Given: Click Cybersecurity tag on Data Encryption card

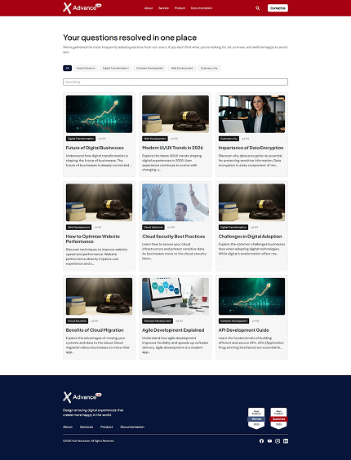Looking at the screenshot, I should pyautogui.click(x=229, y=139).
